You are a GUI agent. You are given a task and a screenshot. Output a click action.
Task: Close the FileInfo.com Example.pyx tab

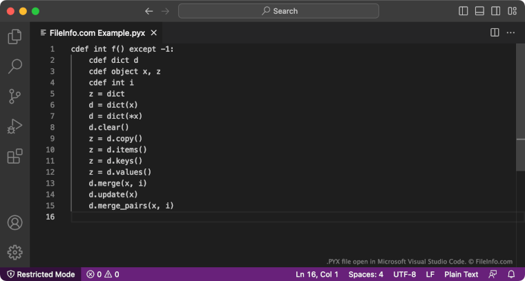click(154, 32)
